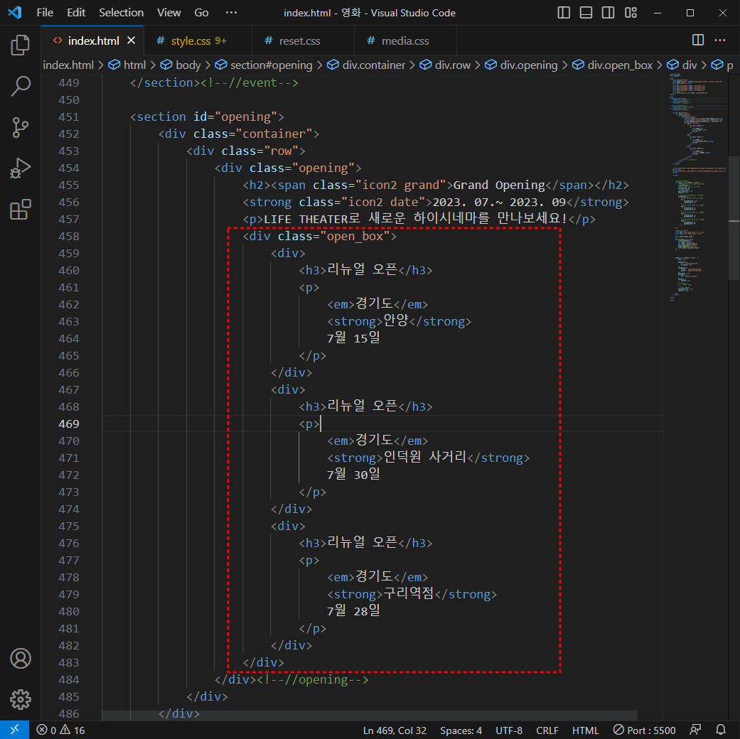Toggle the primary side bar layout button
Screen dimensions: 740x739
click(x=564, y=13)
